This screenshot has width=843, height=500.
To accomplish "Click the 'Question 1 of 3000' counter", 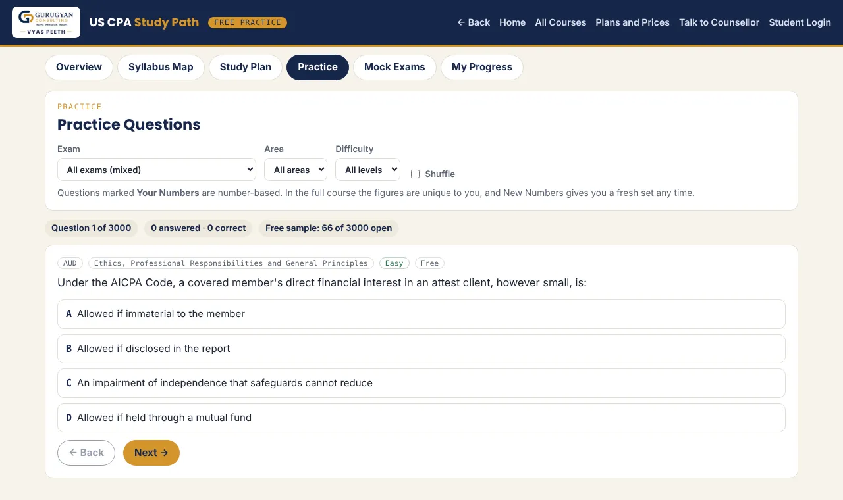I will pos(92,228).
